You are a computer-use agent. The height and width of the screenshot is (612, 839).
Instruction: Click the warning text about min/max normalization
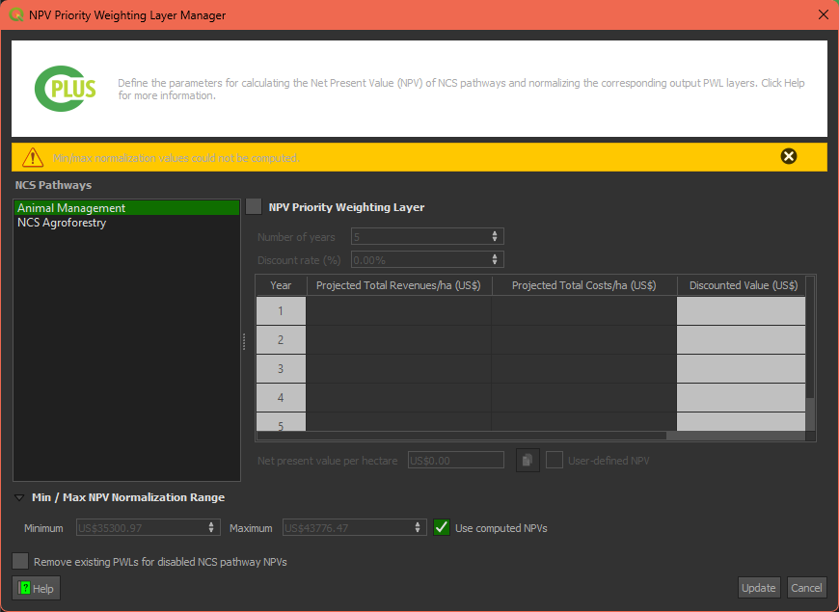[176, 158]
